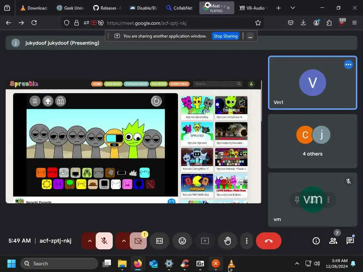The image size is (363, 272).
Task: Open the extensions puzzle icon
Action: 329,23
